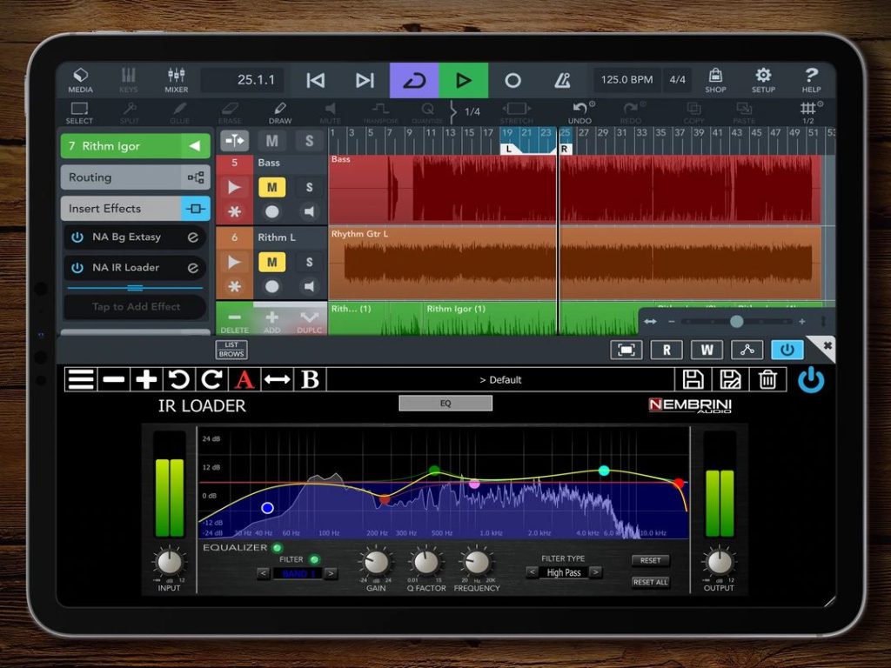The image size is (891, 668).
Task: Open the Mixer panel
Action: click(176, 79)
